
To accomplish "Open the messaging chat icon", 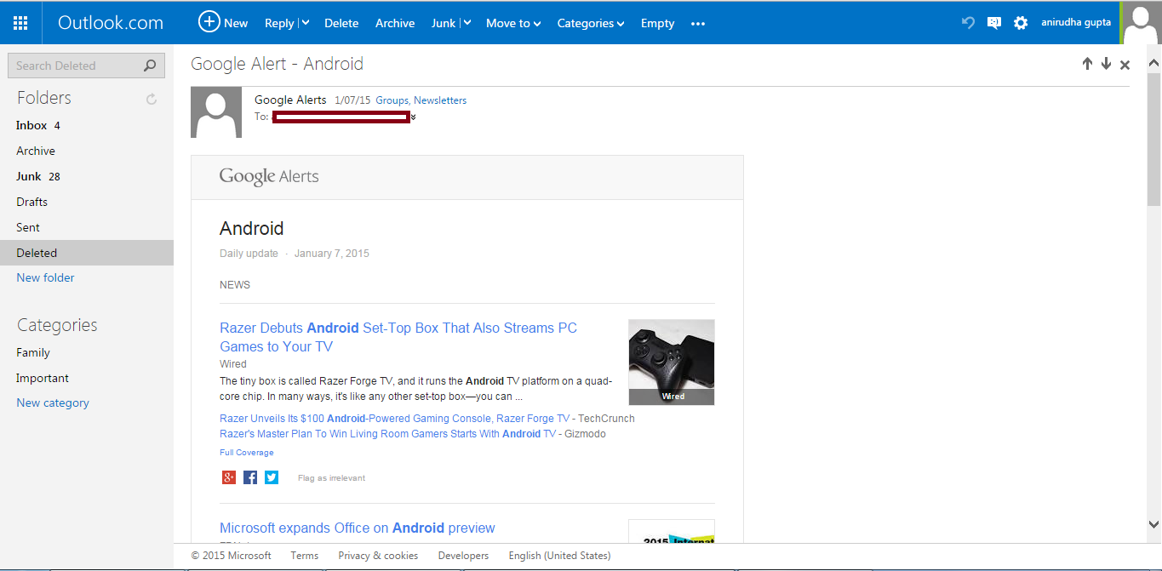I will point(993,23).
